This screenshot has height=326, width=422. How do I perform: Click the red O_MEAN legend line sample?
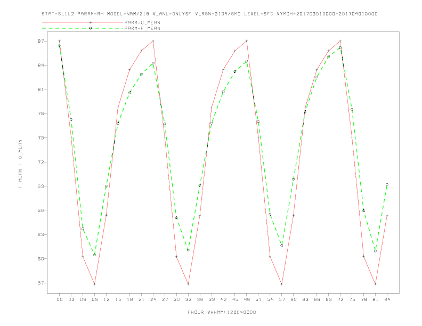point(83,22)
